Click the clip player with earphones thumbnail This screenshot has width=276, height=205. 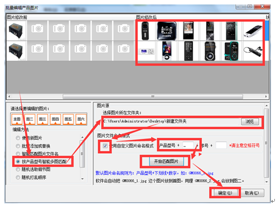click(253, 51)
